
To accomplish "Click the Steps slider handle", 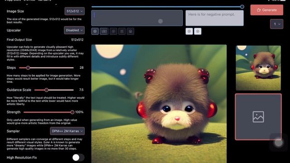I will pos(28,68).
